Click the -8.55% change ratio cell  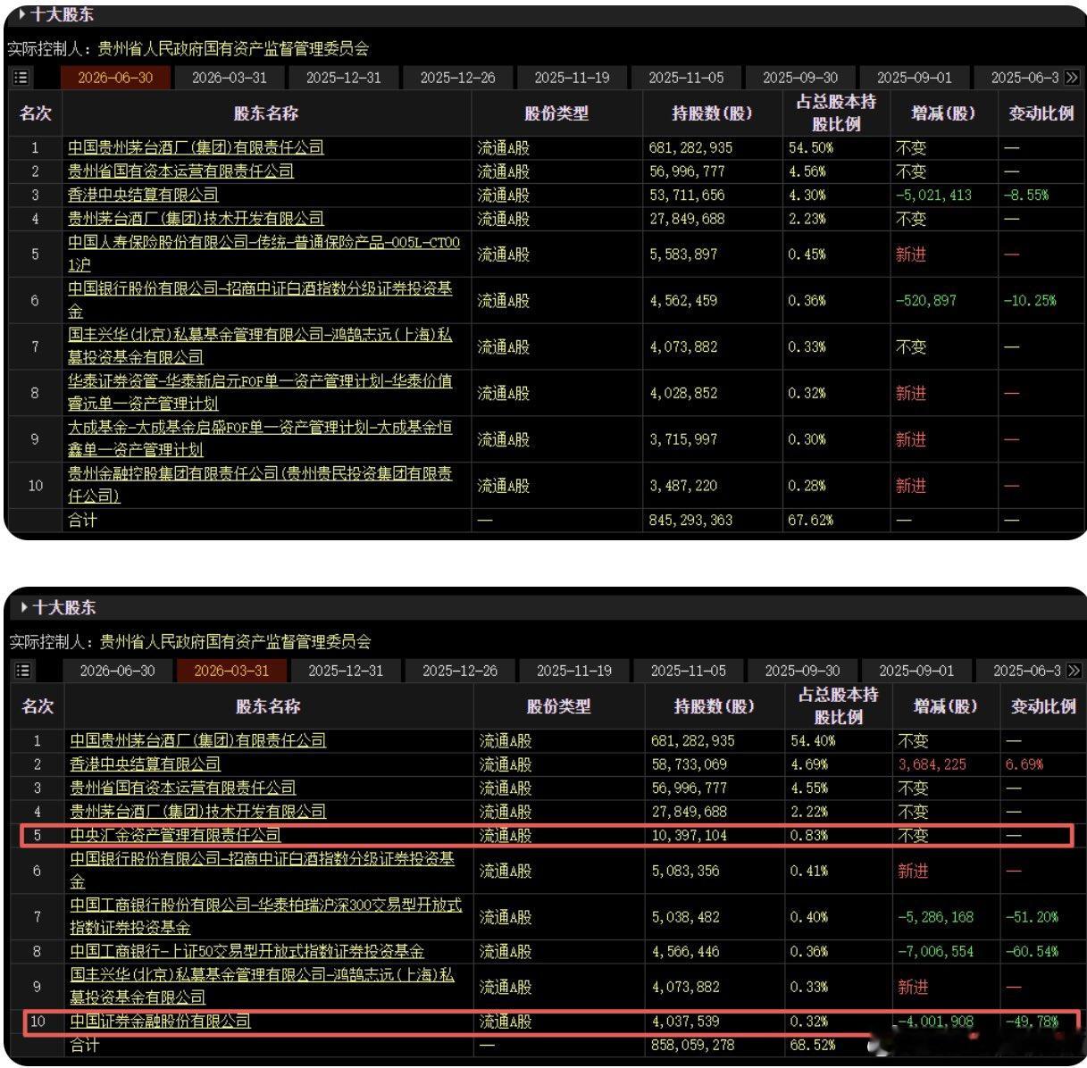point(1026,195)
